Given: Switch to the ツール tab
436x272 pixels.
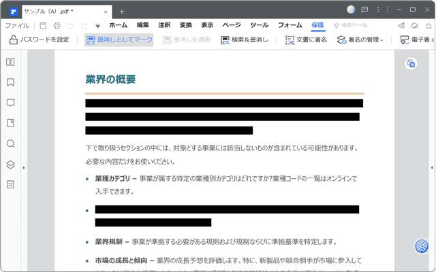Looking at the screenshot, I should (259, 25).
